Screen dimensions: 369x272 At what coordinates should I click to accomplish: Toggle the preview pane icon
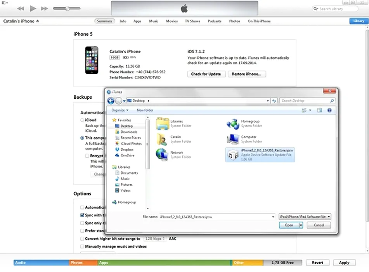pos(319,110)
